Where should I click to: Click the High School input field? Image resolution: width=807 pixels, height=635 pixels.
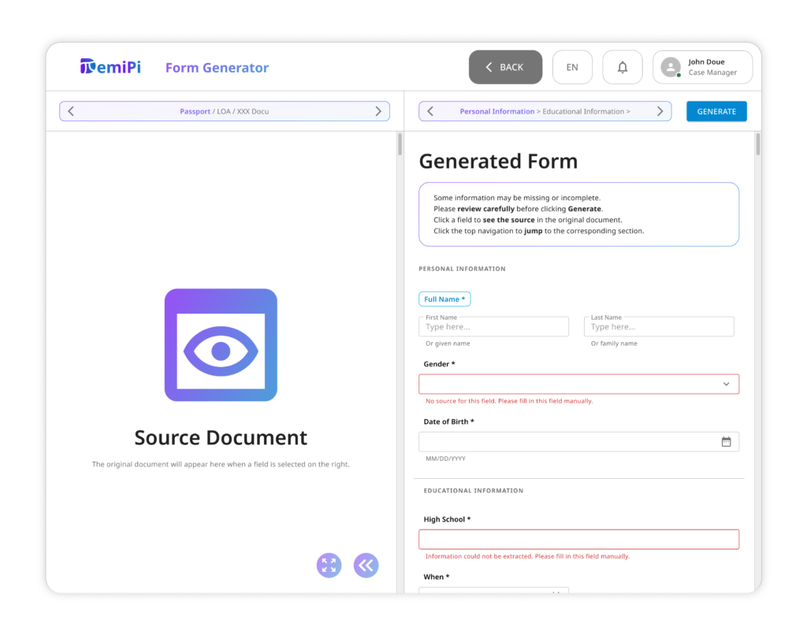[578, 540]
